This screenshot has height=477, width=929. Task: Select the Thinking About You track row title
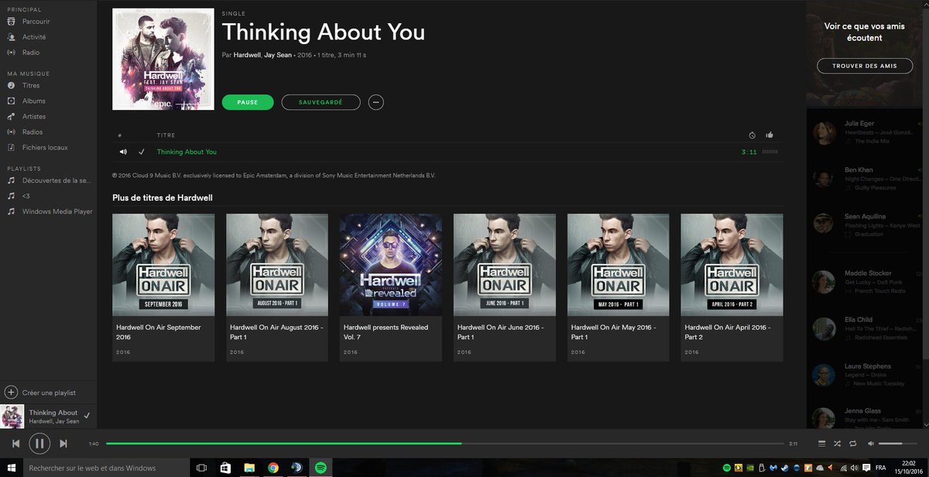click(187, 152)
